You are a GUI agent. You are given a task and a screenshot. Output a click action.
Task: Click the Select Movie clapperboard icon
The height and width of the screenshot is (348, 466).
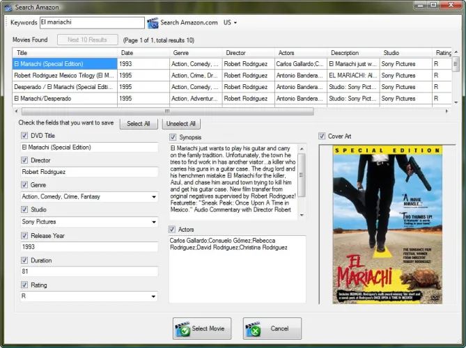tap(182, 329)
